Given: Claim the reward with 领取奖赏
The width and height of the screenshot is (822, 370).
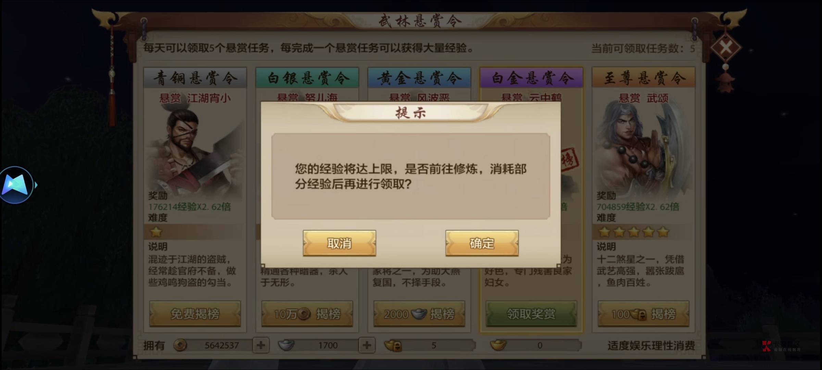Looking at the screenshot, I should coord(531,314).
